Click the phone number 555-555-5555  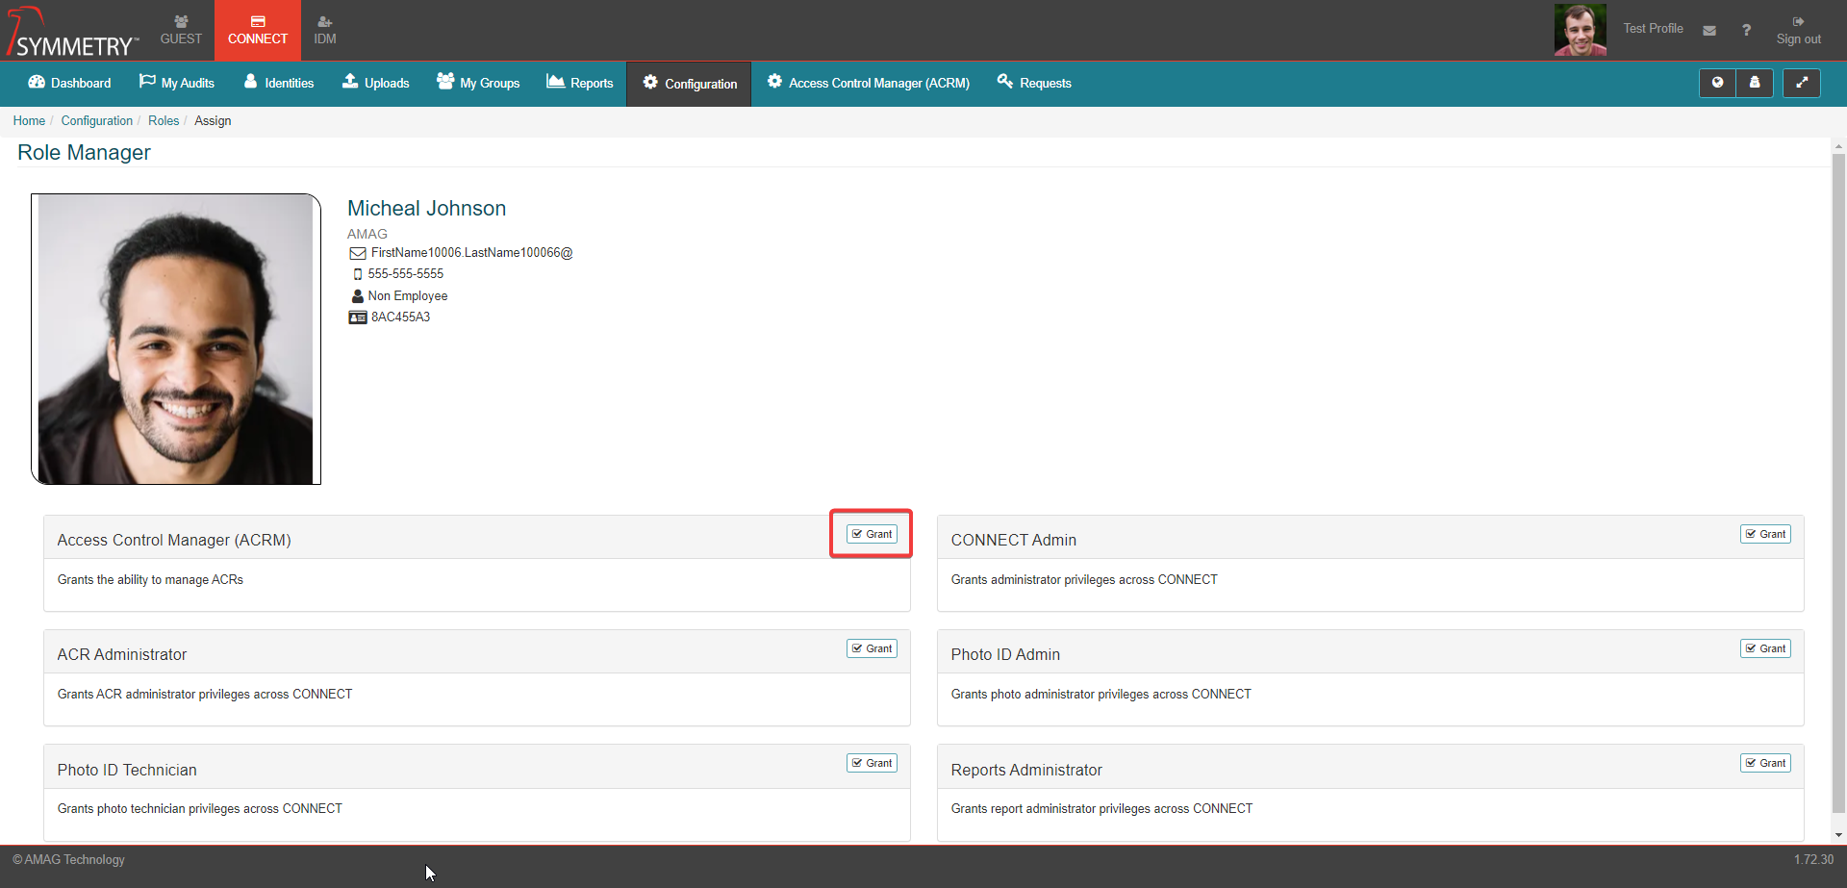pos(405,274)
